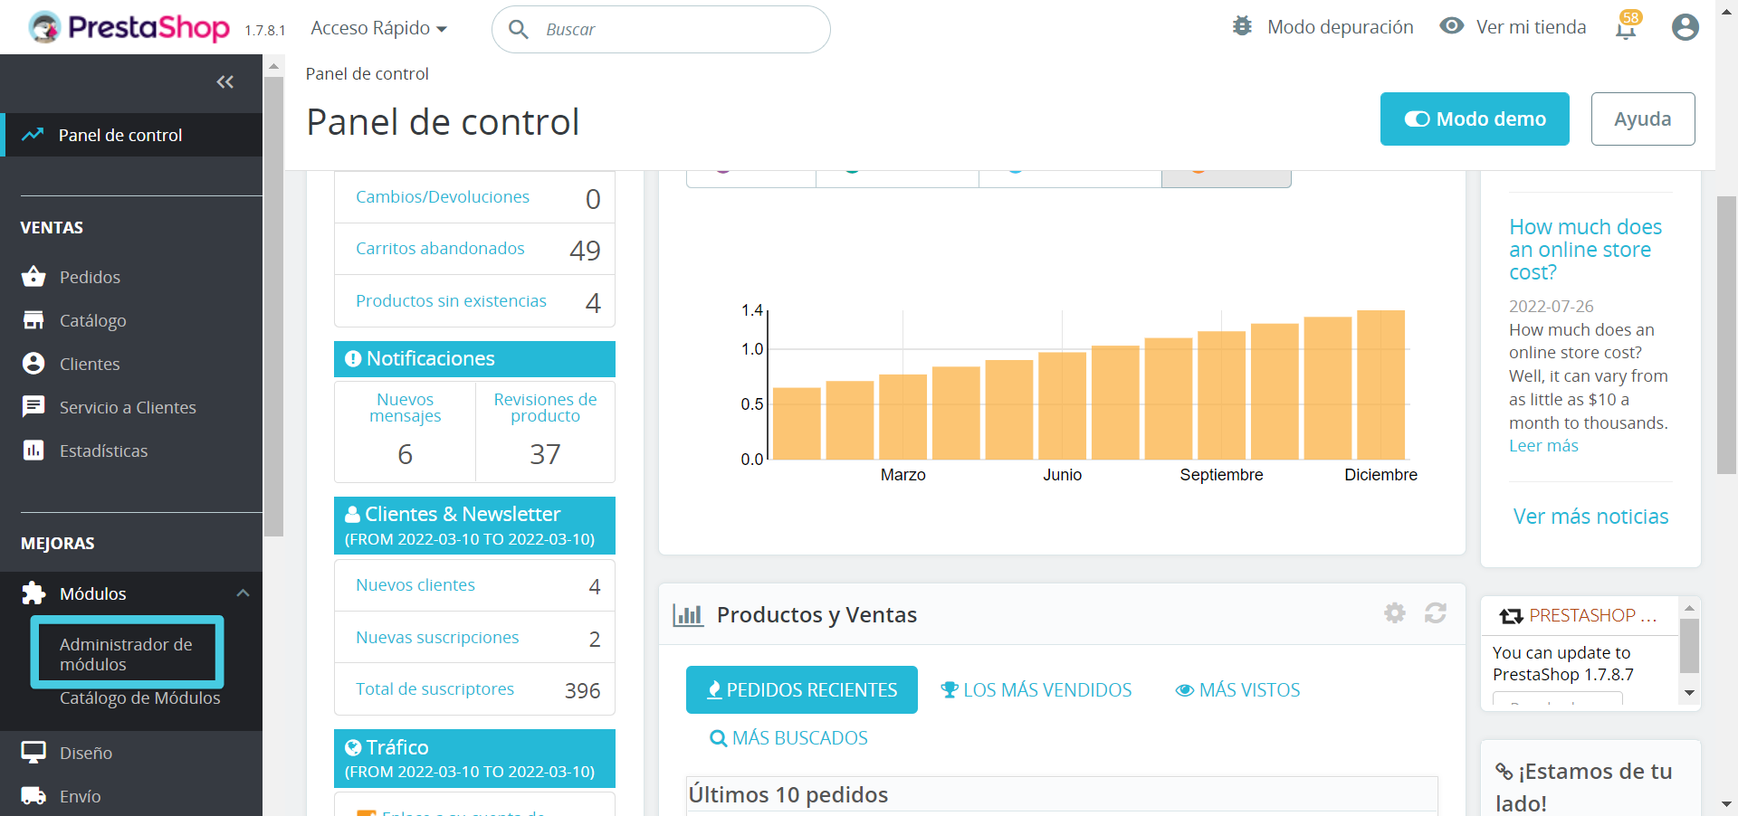Switch to Los más vendidos tab

tap(1036, 689)
